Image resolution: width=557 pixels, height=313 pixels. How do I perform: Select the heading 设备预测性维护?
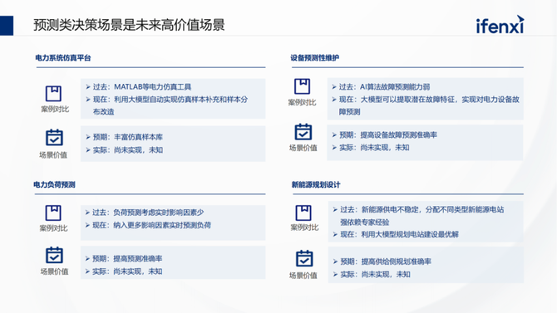315,58
